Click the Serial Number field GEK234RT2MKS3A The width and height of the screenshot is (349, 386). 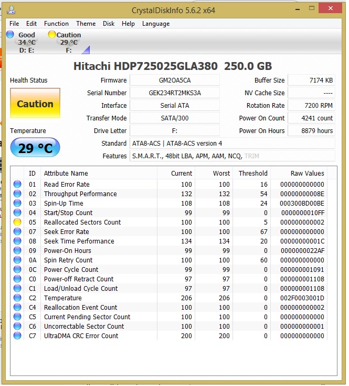175,93
